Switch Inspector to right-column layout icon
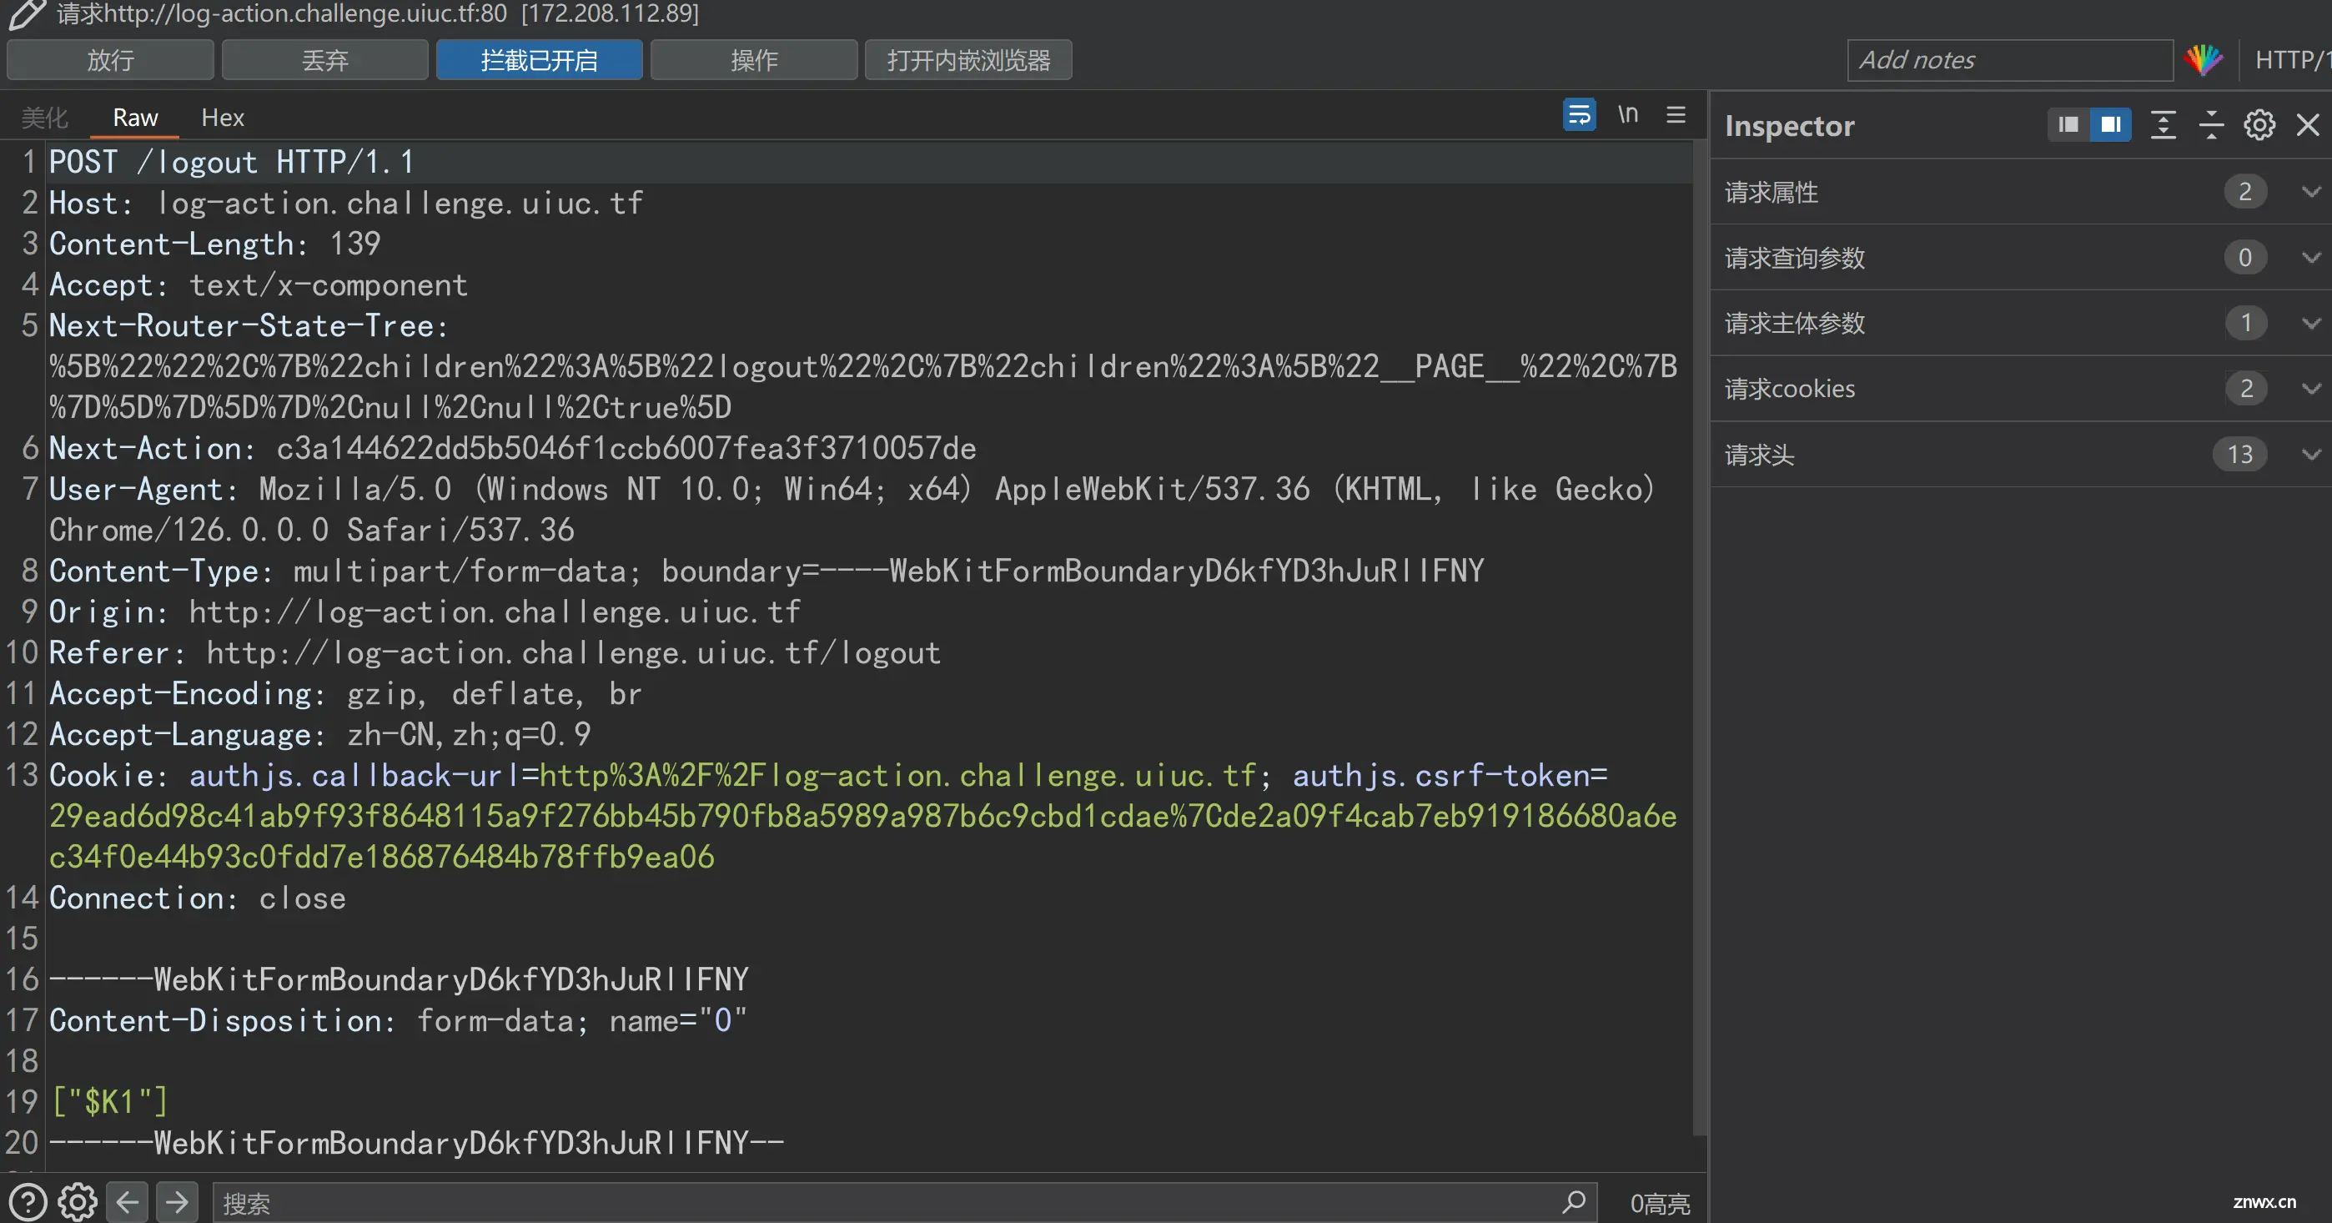 click(x=2110, y=125)
